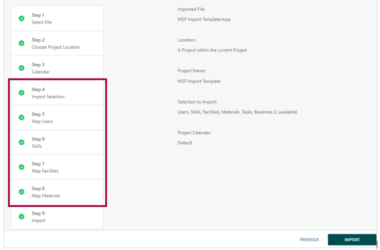The width and height of the screenshot is (380, 250).
Task: Click file name MSP Import Template.mpp
Action: point(204,20)
